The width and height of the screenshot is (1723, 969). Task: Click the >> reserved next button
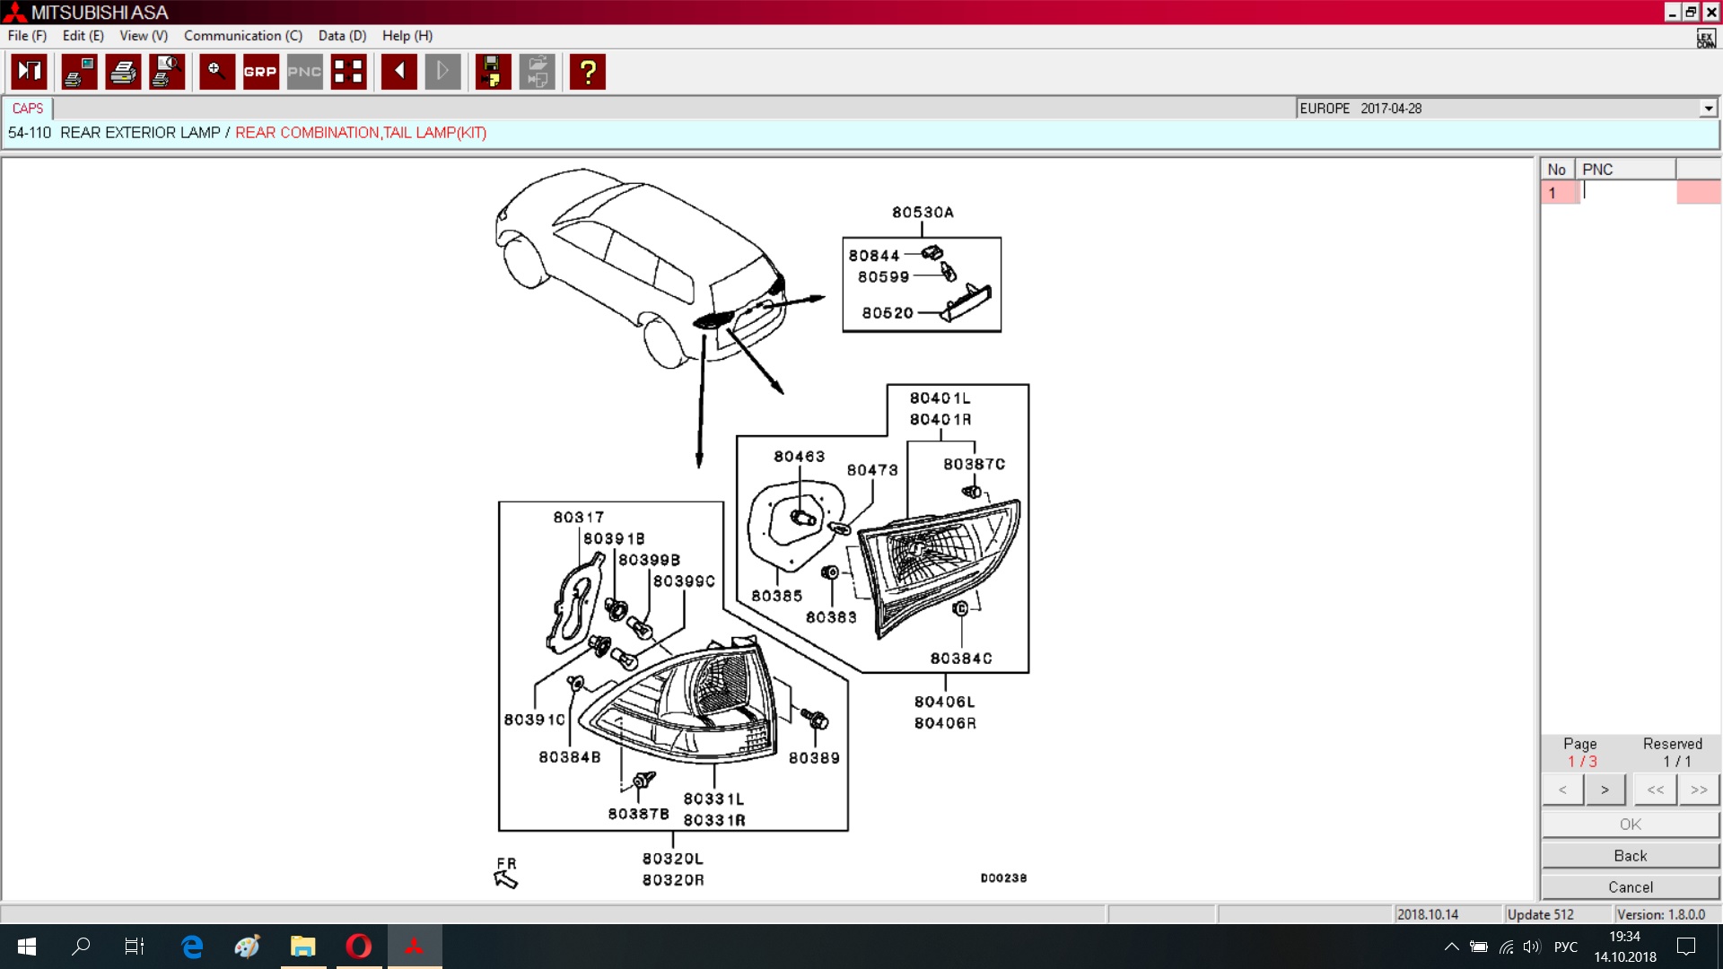pos(1698,790)
